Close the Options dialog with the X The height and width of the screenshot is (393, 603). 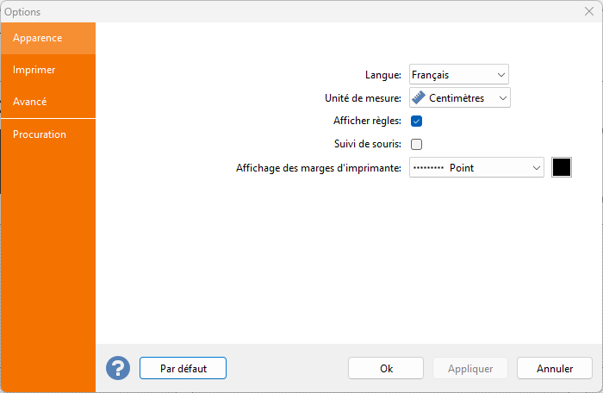pos(588,11)
